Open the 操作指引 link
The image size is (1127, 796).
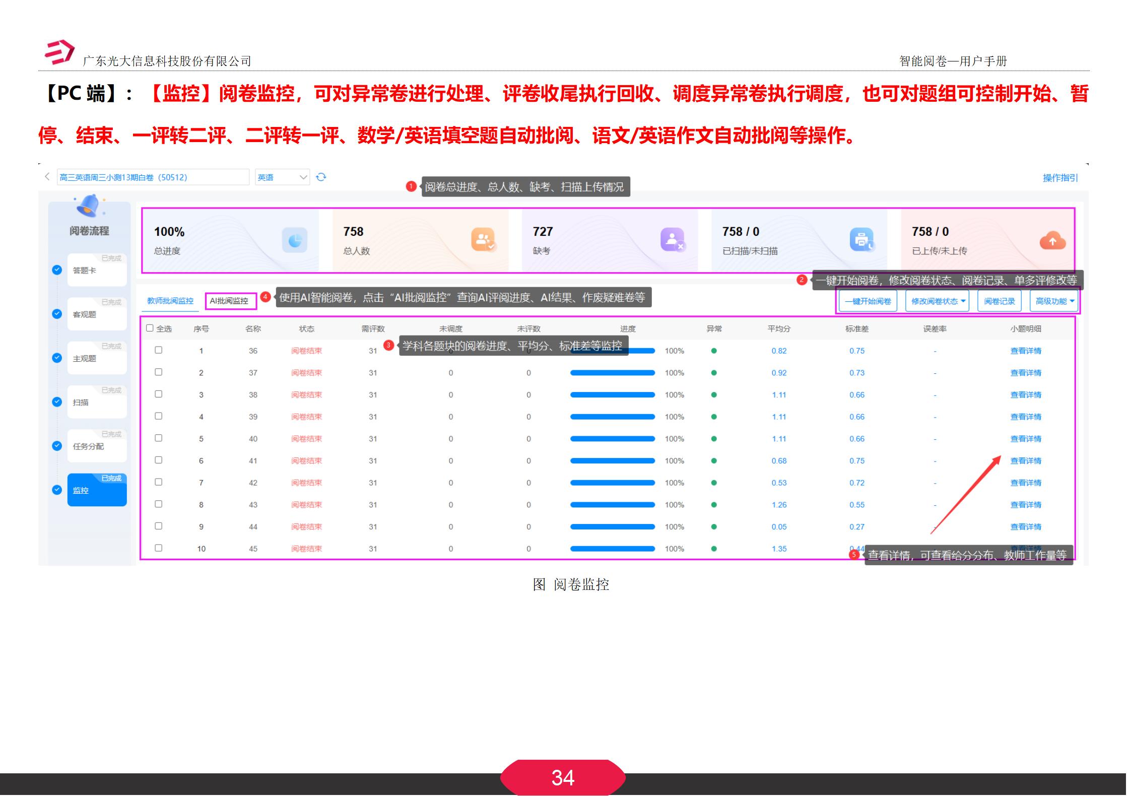coord(1059,177)
